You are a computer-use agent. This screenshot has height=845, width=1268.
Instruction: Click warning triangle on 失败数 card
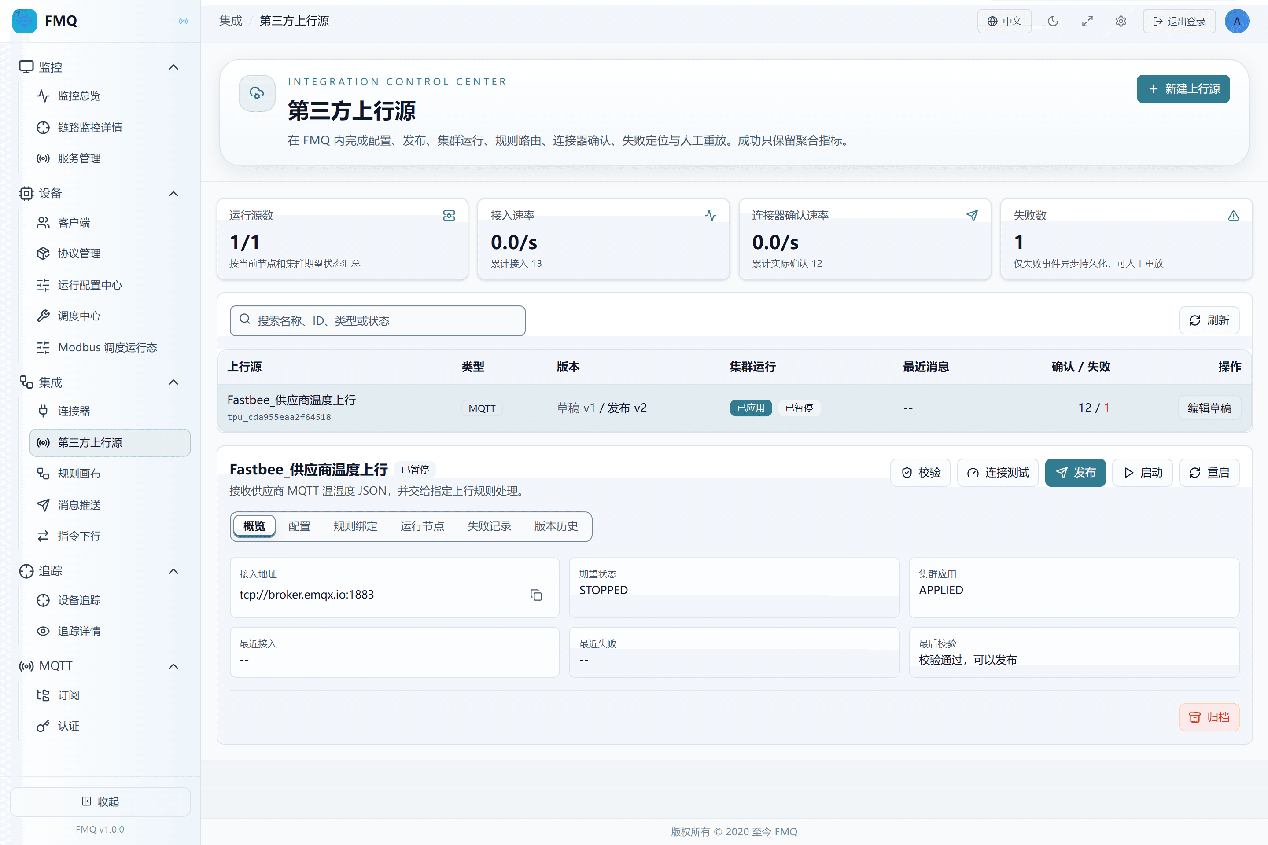point(1234,216)
